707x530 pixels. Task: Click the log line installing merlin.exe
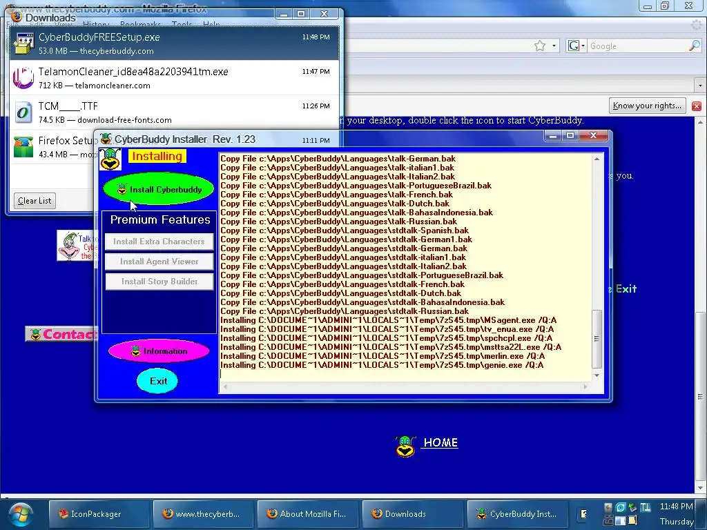click(x=382, y=356)
